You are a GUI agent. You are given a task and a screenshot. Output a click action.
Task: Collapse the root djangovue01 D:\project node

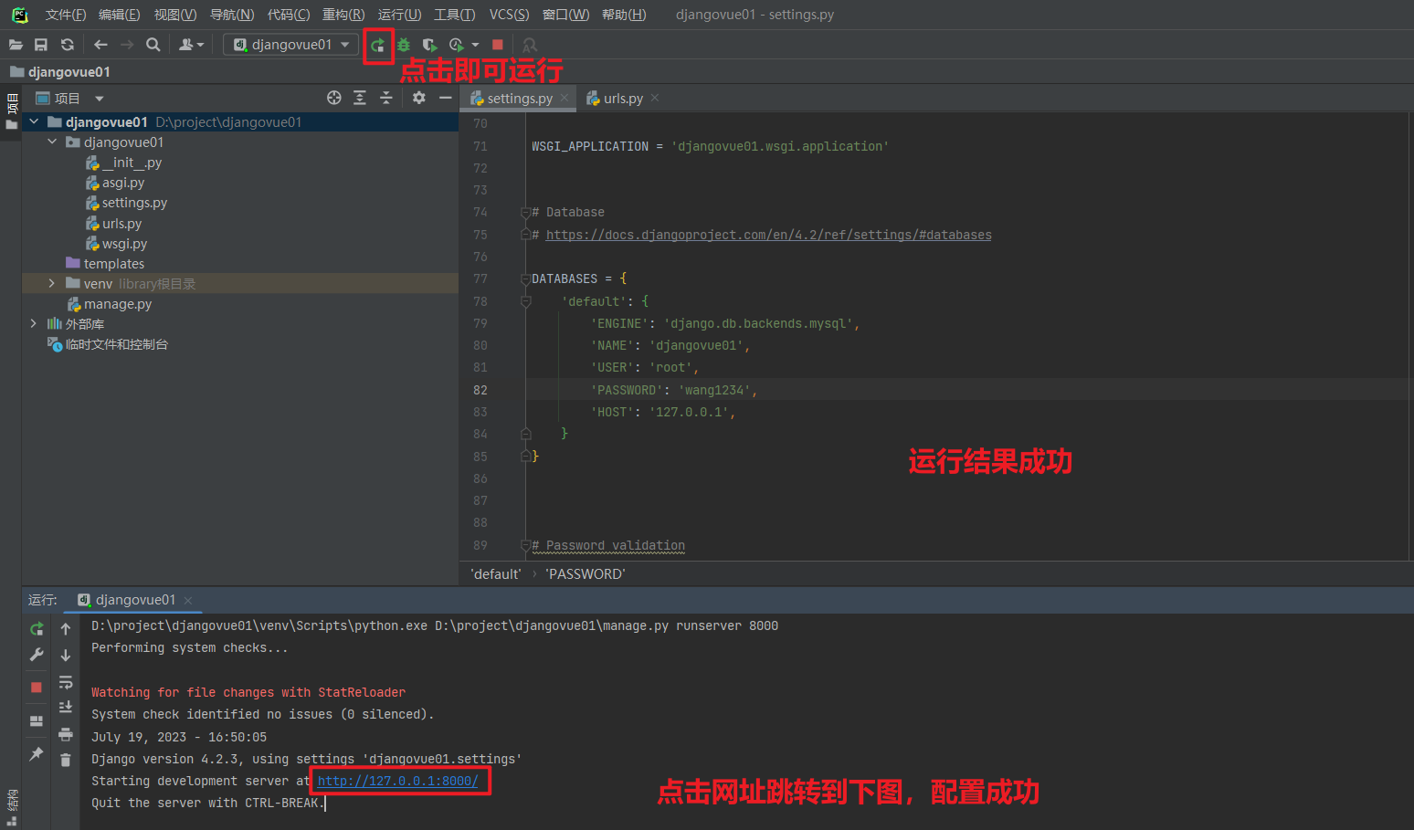click(34, 121)
